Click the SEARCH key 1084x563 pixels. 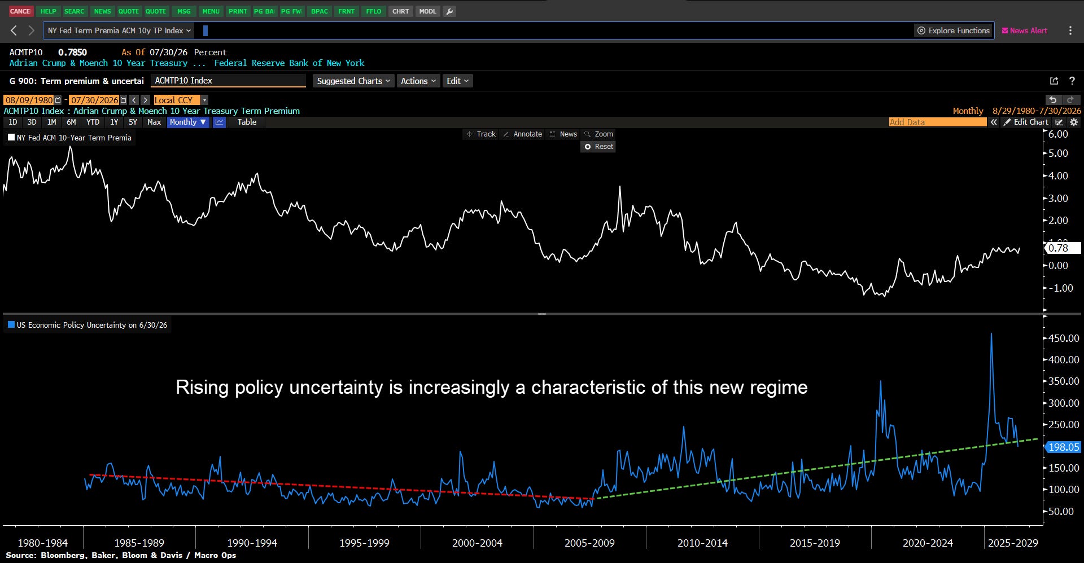(x=75, y=11)
